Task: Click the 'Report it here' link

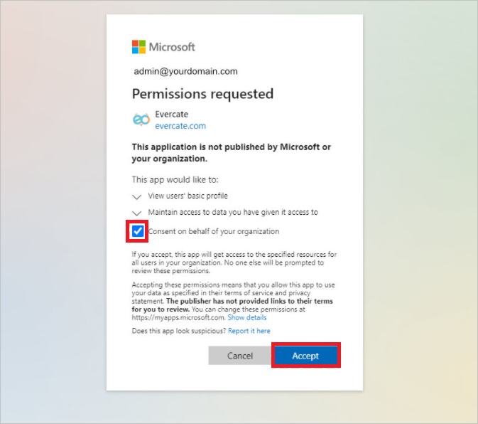Action: tap(249, 331)
